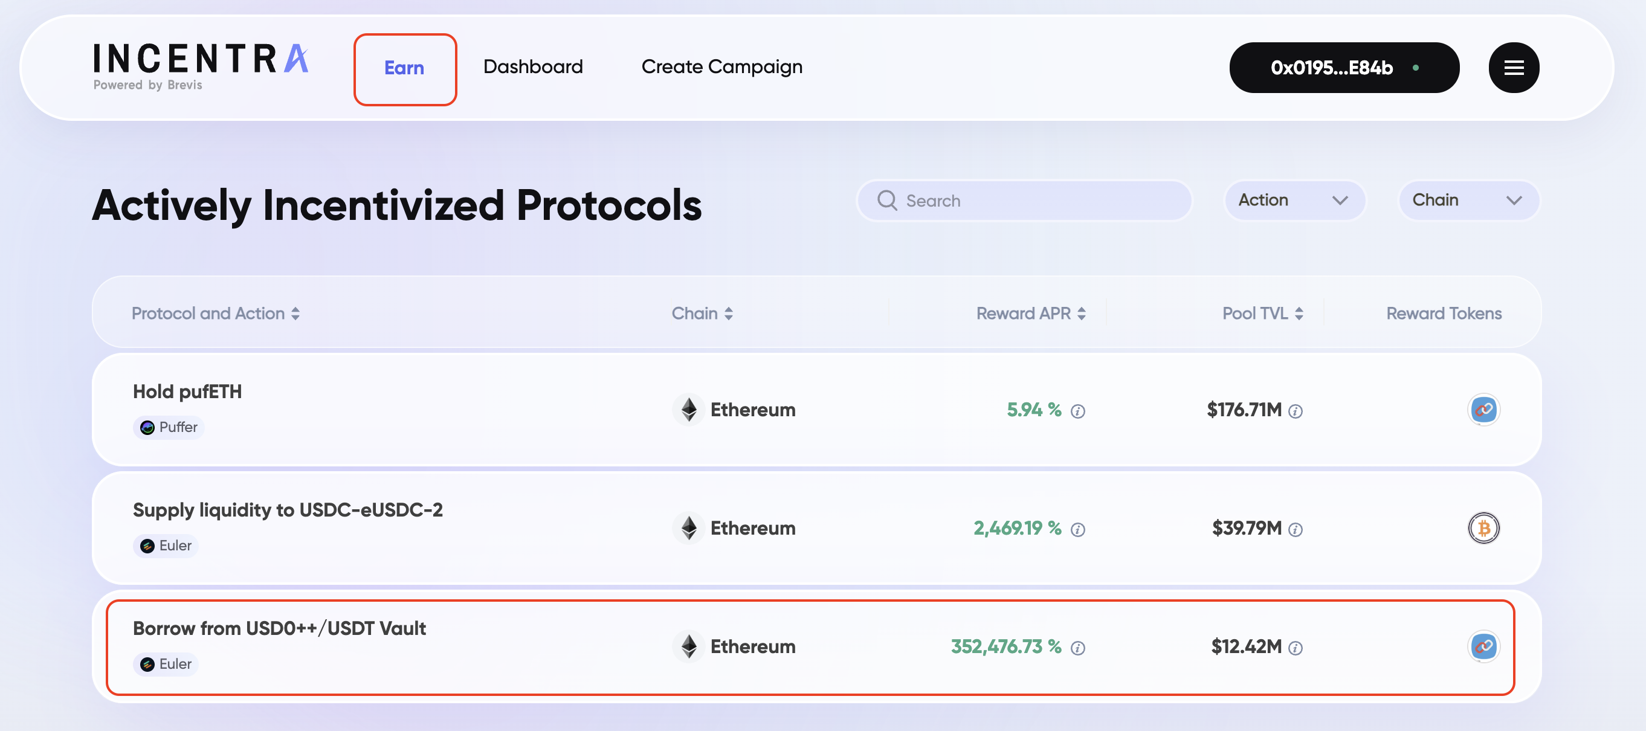The image size is (1646, 731).
Task: Click the reward token icon in pufETH row
Action: pyautogui.click(x=1483, y=410)
